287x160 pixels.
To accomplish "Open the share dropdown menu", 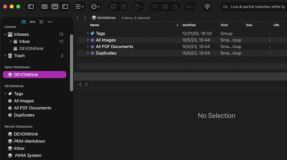I will click(138, 7).
